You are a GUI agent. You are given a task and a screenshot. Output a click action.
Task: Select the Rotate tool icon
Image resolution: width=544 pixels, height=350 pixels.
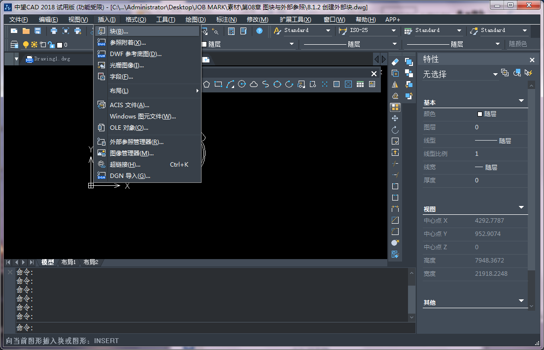point(395,130)
